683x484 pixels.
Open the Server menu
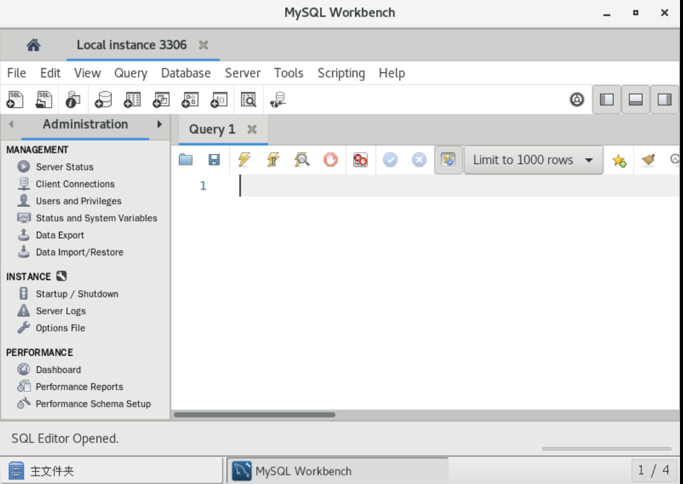[242, 73]
